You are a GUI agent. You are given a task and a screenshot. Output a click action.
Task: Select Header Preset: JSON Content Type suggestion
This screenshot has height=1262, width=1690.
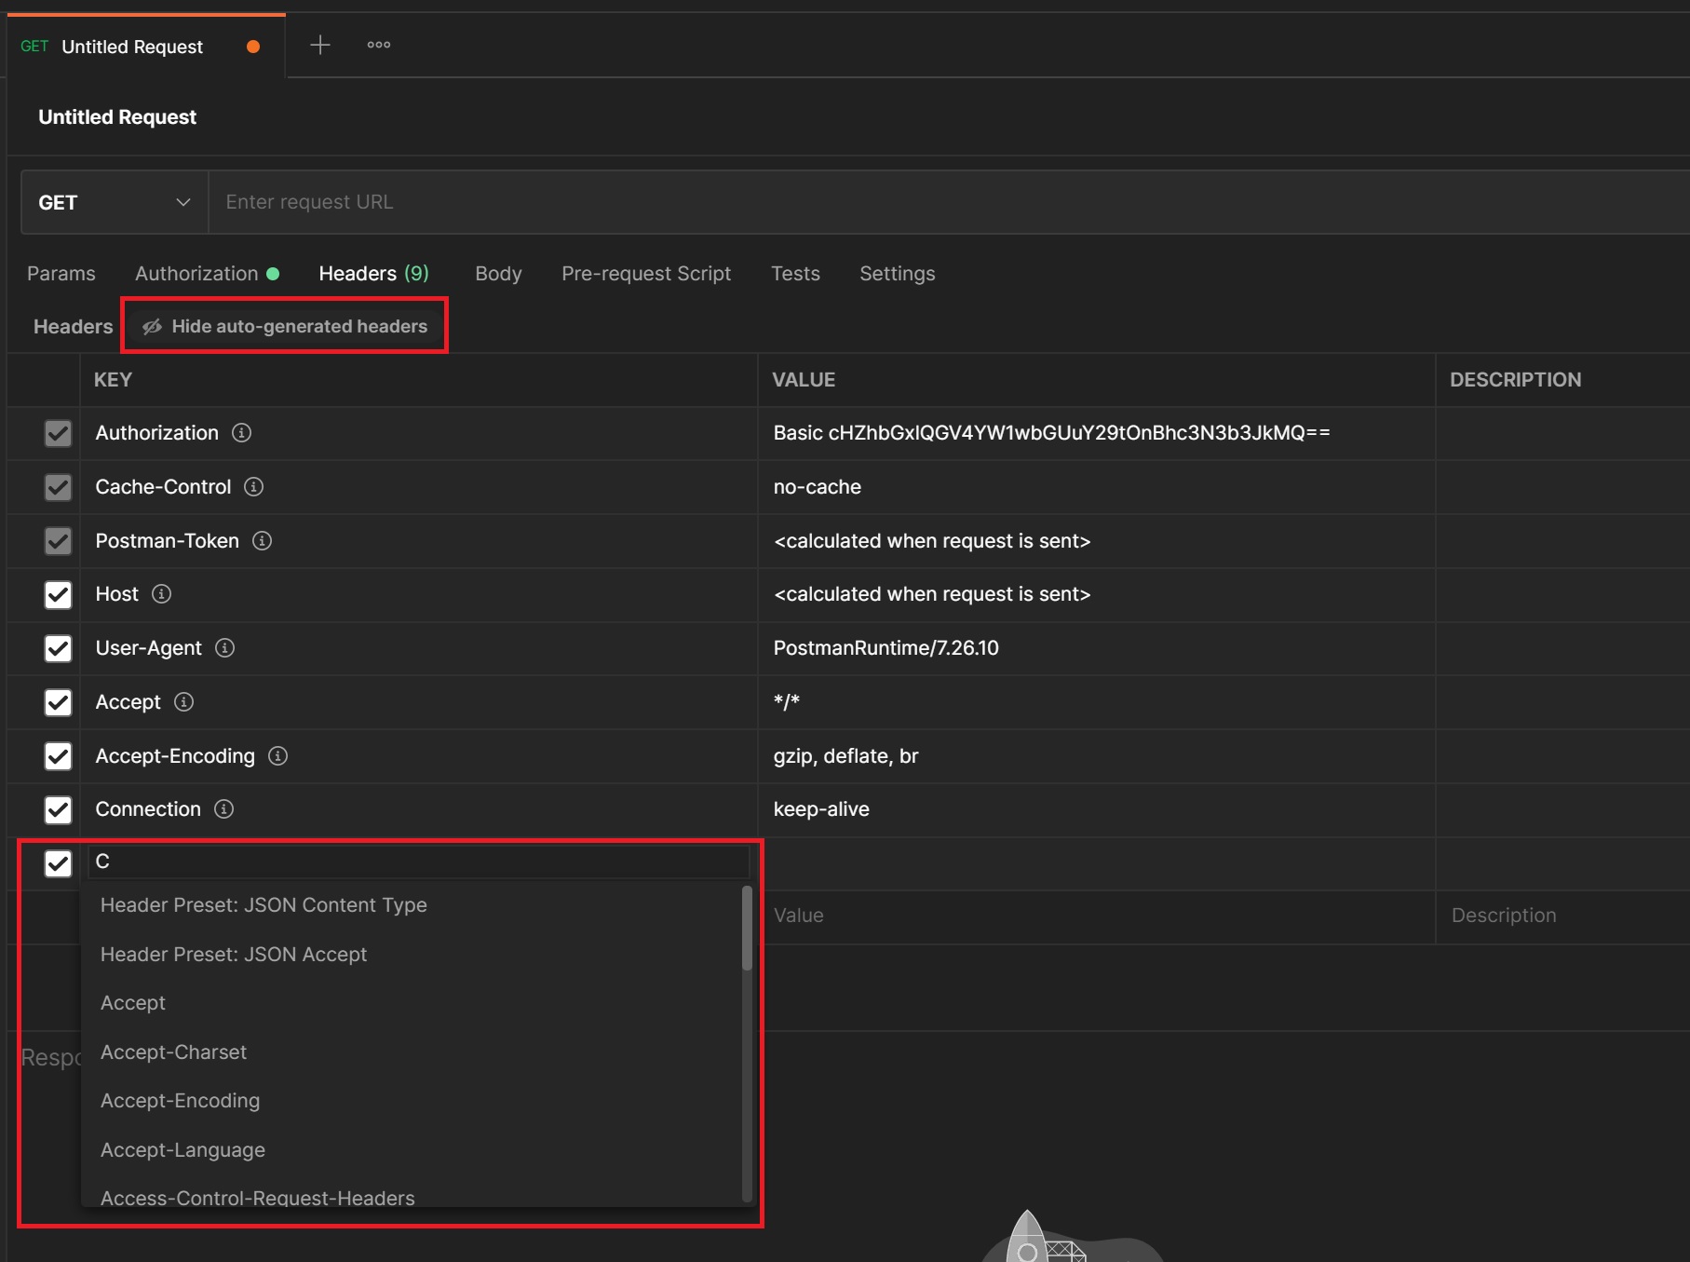264,905
